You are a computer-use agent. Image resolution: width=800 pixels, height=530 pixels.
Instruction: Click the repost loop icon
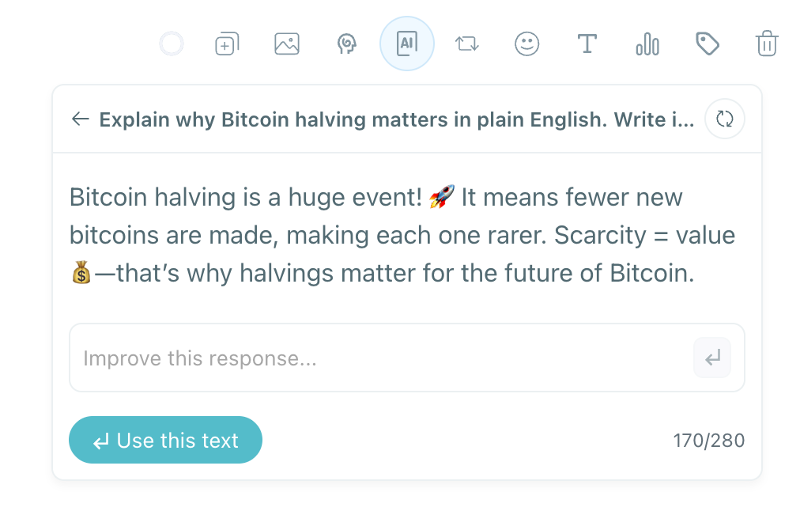(466, 44)
